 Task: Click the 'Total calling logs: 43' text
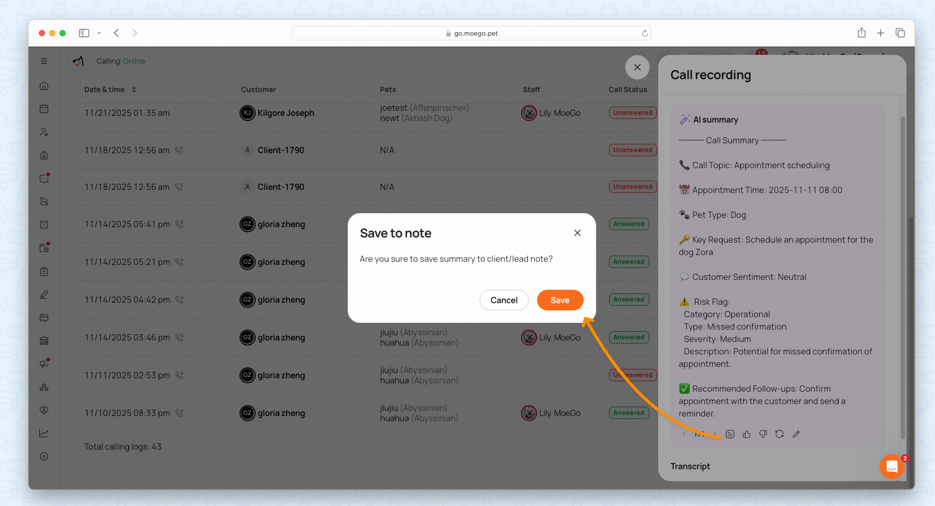tap(123, 447)
